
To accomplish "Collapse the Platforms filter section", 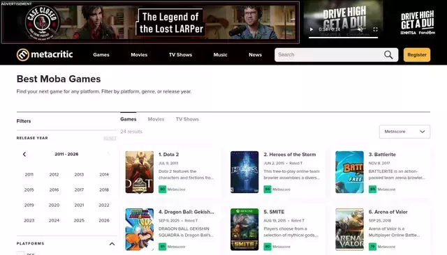I will click(112, 244).
